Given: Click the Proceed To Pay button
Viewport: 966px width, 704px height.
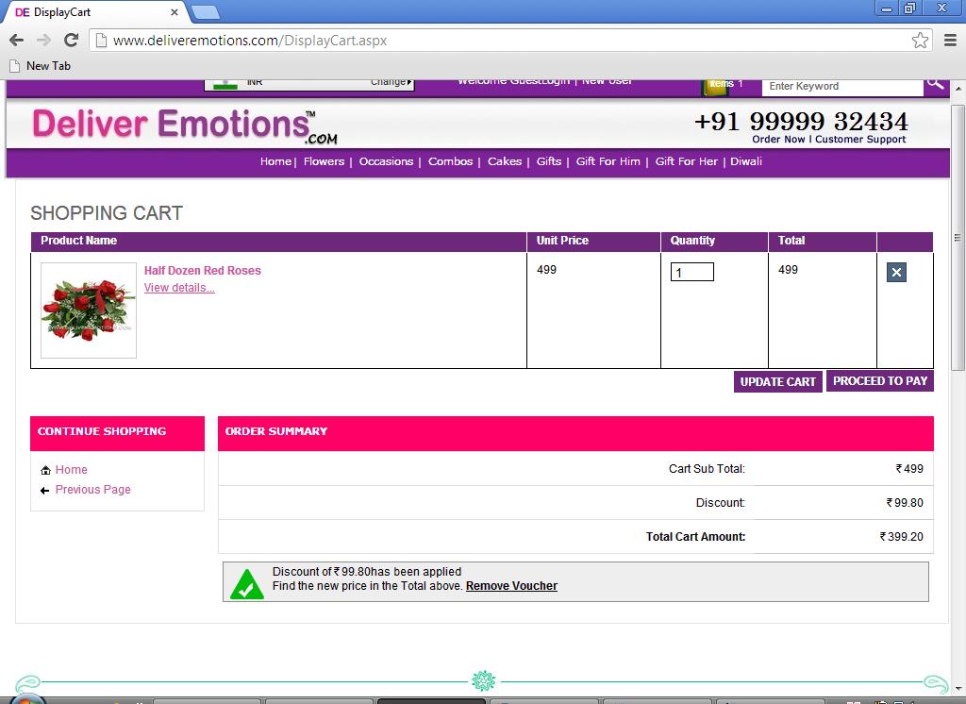Looking at the screenshot, I should (880, 381).
